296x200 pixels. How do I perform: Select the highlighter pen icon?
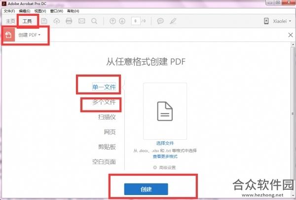pos(173,21)
